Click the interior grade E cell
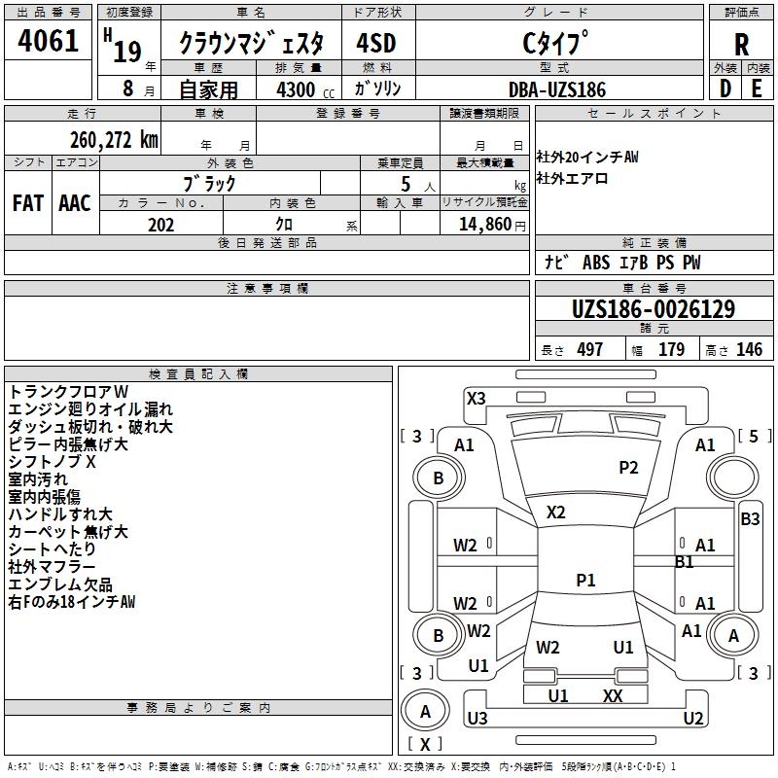 click(x=757, y=88)
